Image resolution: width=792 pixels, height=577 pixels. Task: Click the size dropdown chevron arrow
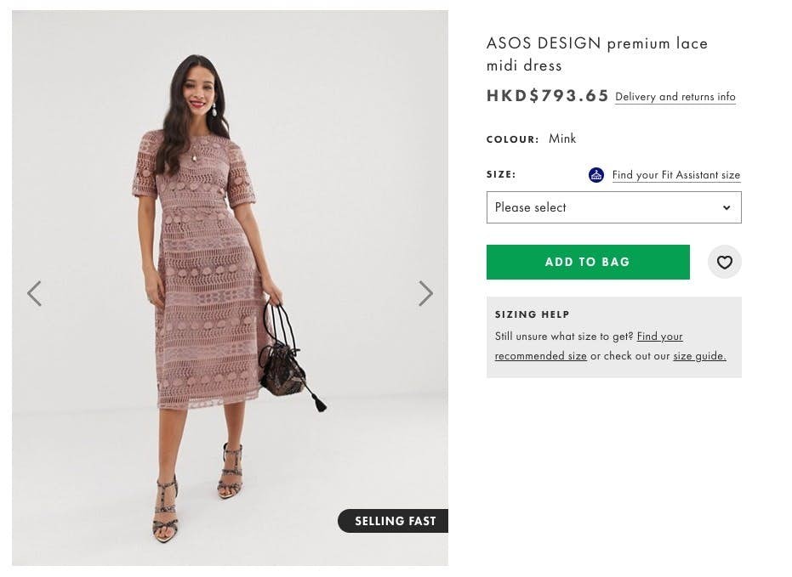726,208
